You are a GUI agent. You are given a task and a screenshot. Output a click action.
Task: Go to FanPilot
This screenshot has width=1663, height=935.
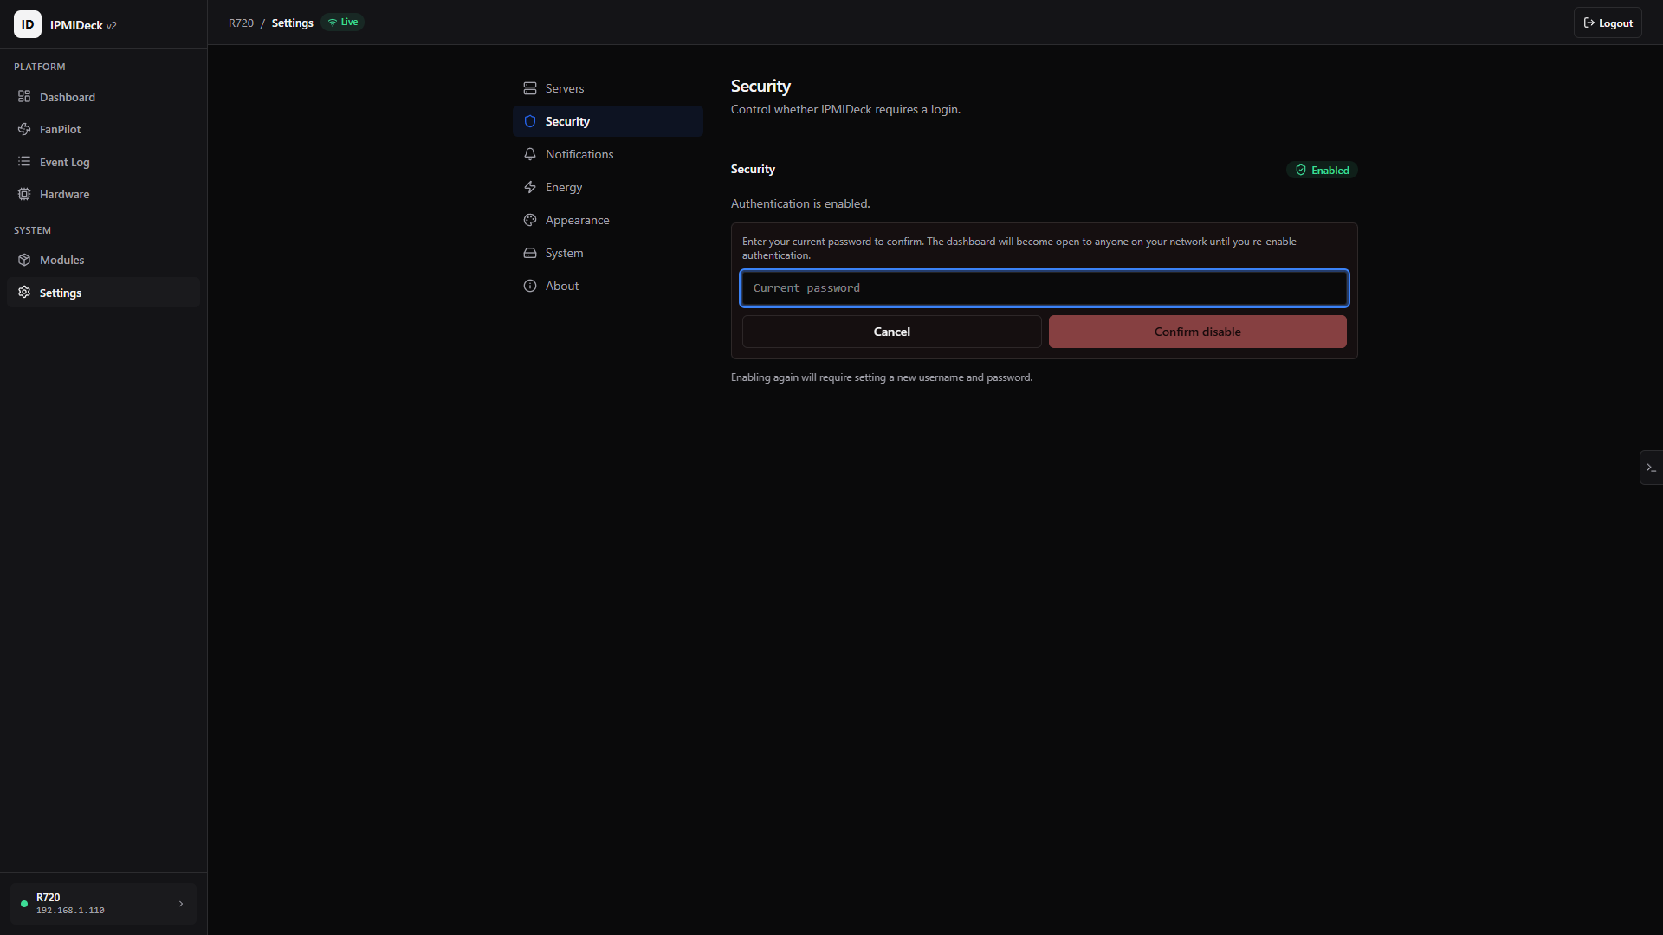(103, 129)
